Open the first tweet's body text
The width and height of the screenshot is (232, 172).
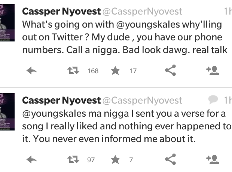[123, 38]
